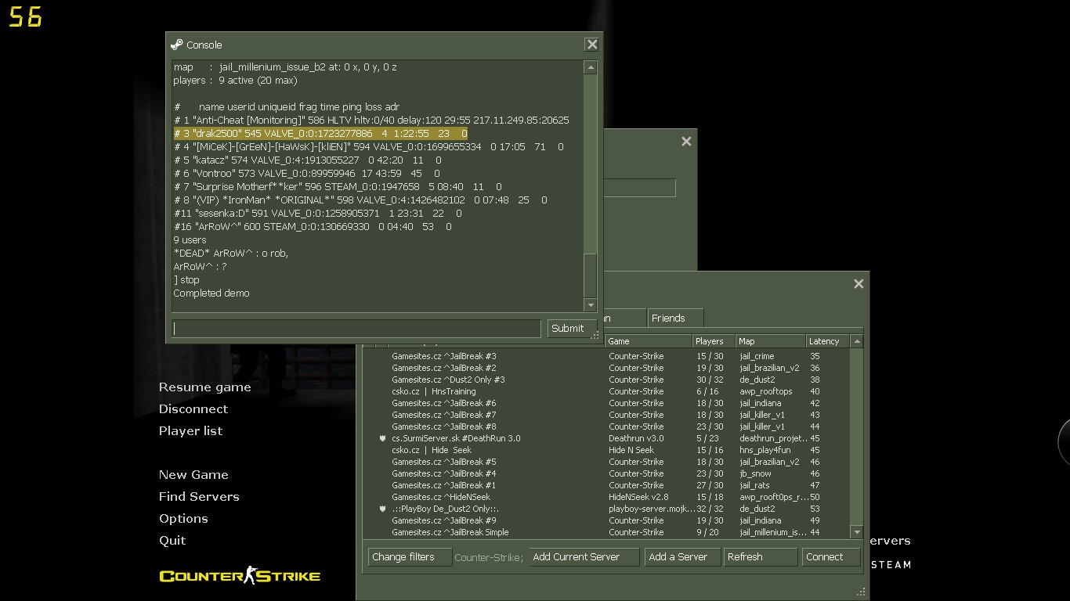Image resolution: width=1070 pixels, height=601 pixels.
Task: Click the Console scrollbar up arrow
Action: point(591,68)
